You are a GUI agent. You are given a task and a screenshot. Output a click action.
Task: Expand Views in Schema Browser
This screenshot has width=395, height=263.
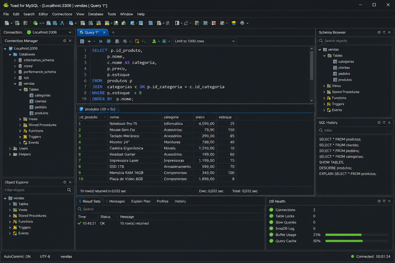click(x=324, y=86)
